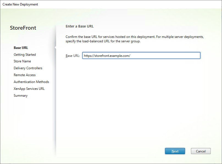Click the Enter a Base URL heading
The height and width of the screenshot is (164, 222).
tap(79, 26)
